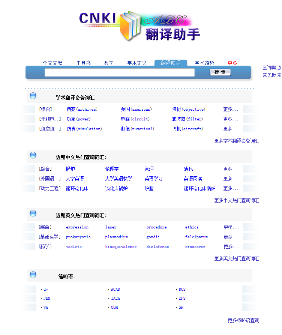Screen dimensions: 282x335
Task: Select the active 翻译助手 tab
Action: [x=171, y=63]
